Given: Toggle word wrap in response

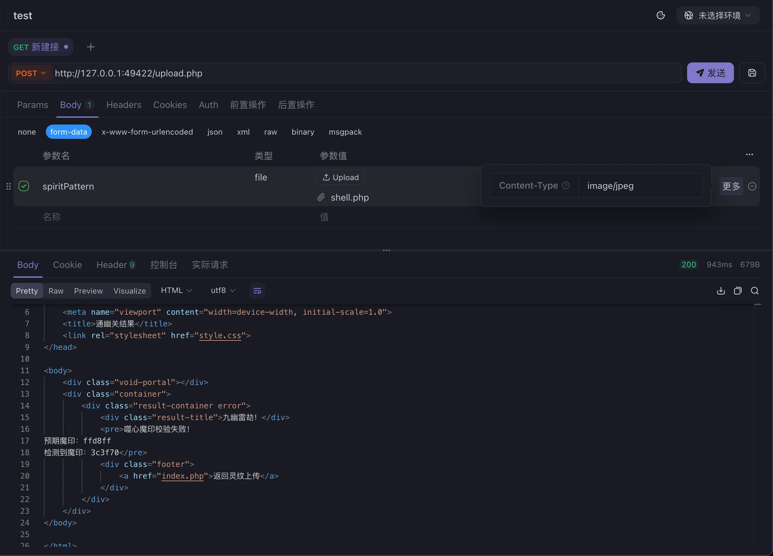Looking at the screenshot, I should click(257, 291).
